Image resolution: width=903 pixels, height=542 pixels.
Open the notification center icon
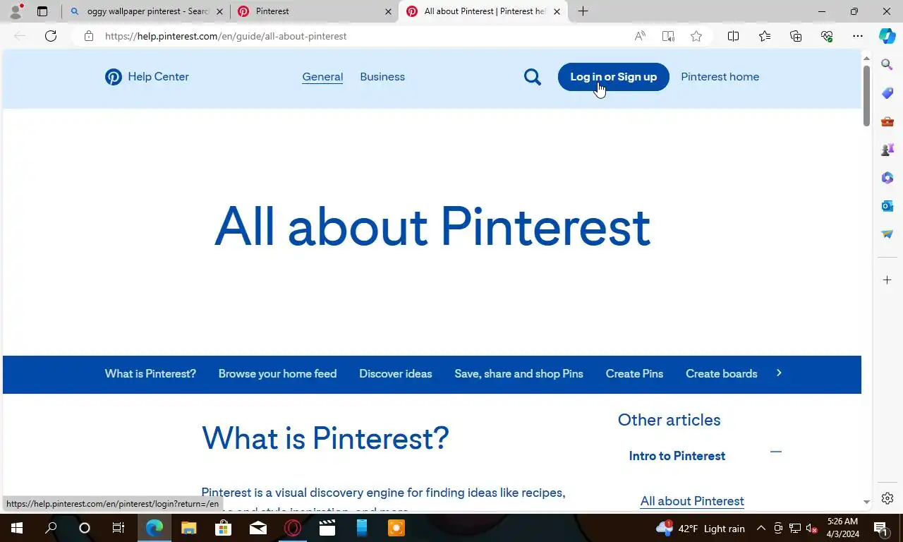click(x=880, y=528)
